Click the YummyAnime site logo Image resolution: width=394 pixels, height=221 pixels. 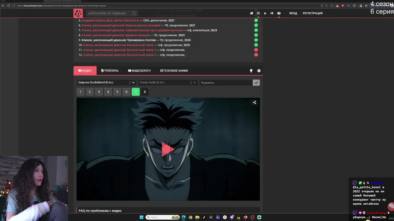(78, 13)
